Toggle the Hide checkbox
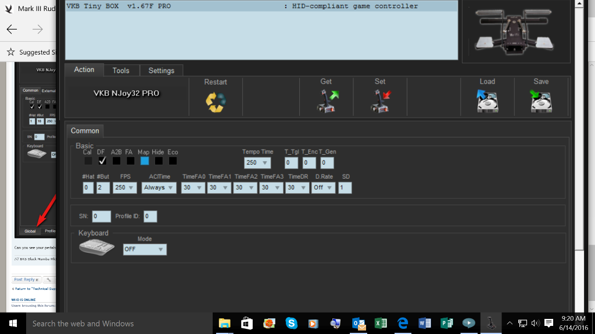The height and width of the screenshot is (334, 595). [159, 161]
